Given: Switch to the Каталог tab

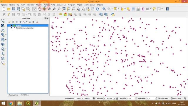Looking at the screenshot, I should coord(24,95).
